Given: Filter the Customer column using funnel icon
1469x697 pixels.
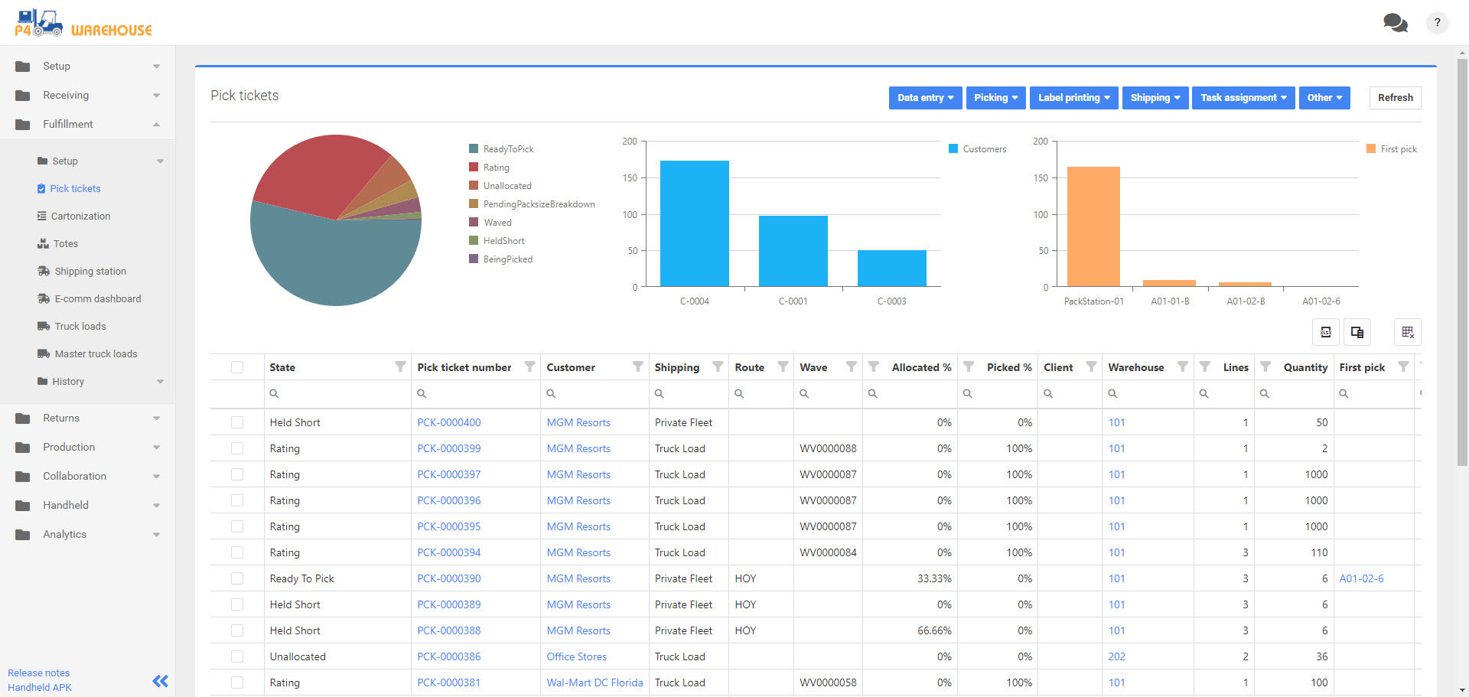Looking at the screenshot, I should click(637, 367).
